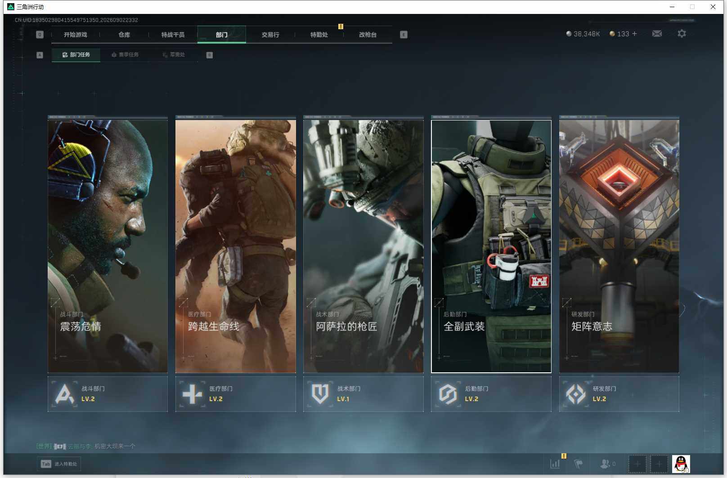The image size is (727, 478).
Task: Open settings via the gear icon
Action: coord(682,34)
